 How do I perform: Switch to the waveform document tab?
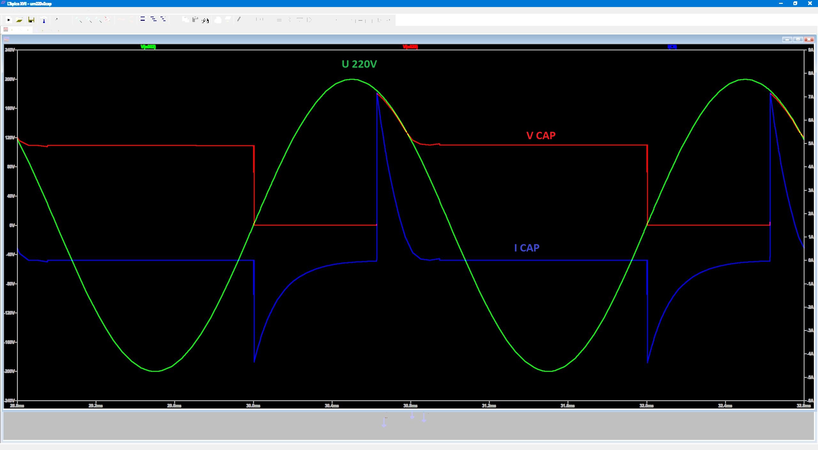pos(17,30)
